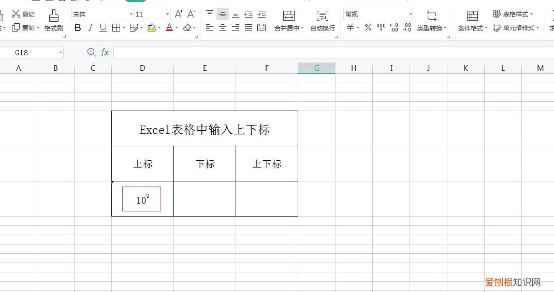Image resolution: width=554 pixels, height=292 pixels.
Task: Expand the font color dropdown arrow
Action: (x=177, y=27)
